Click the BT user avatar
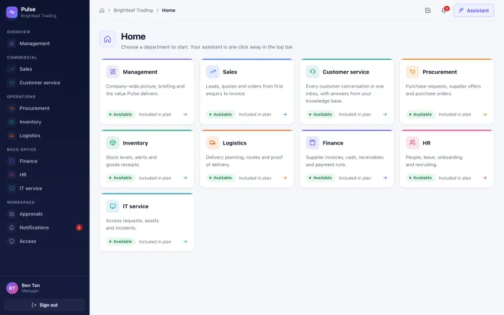This screenshot has height=315, width=504. [x=12, y=288]
